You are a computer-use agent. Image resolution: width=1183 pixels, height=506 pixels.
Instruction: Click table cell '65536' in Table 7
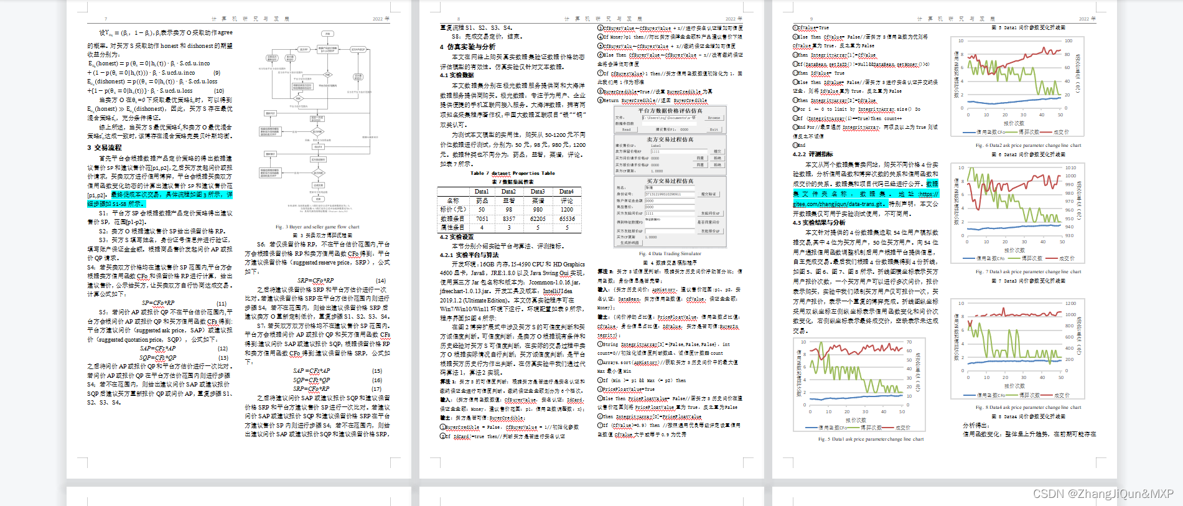pyautogui.click(x=567, y=218)
